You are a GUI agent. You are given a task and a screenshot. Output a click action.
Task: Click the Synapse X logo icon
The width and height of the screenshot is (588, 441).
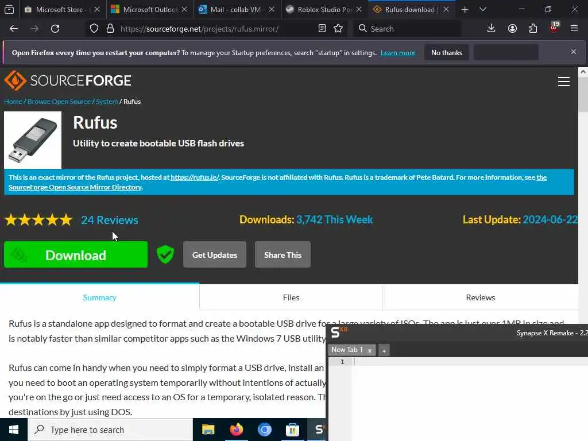click(x=339, y=332)
